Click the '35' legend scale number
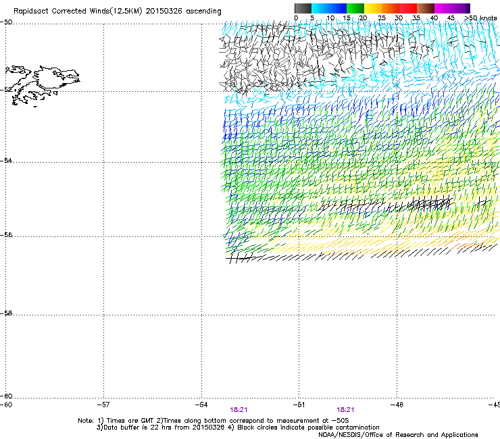Screen dimensions: 500x439 (416, 18)
